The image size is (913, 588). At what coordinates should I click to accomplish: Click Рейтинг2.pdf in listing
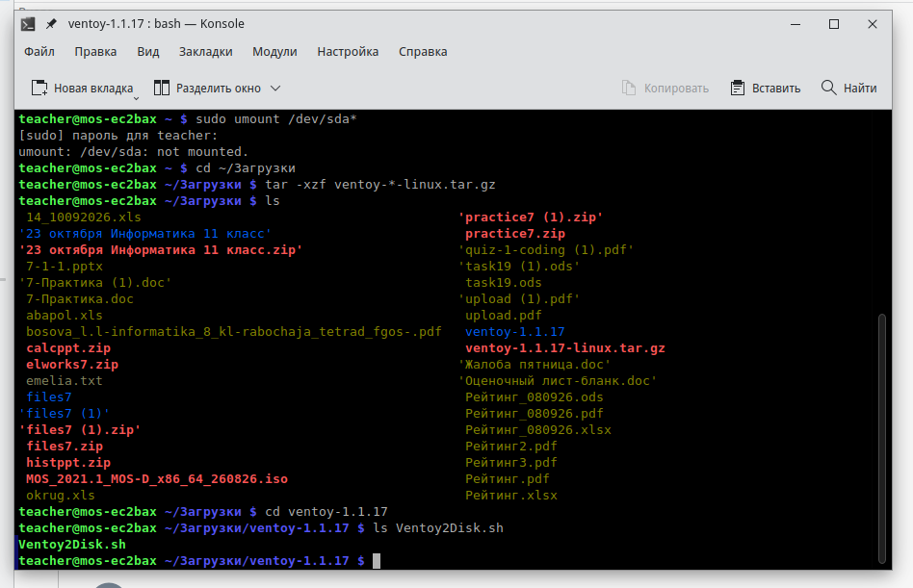(510, 447)
